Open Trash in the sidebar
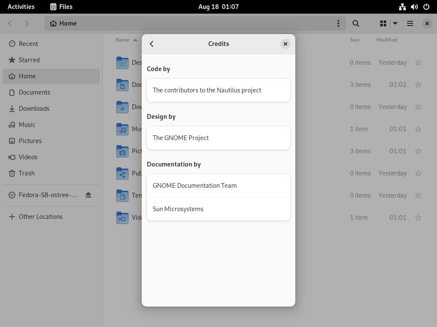Viewport: 437px width, 327px height. [51, 173]
